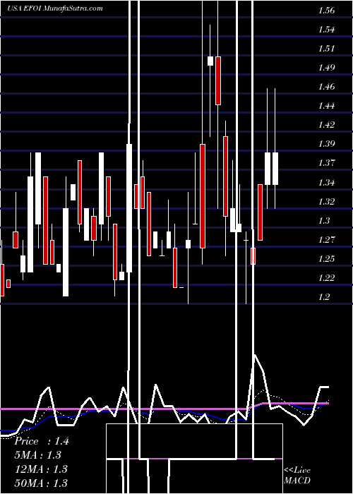Click the 1.34 price axis label
353x494 pixels.
tap(326, 183)
